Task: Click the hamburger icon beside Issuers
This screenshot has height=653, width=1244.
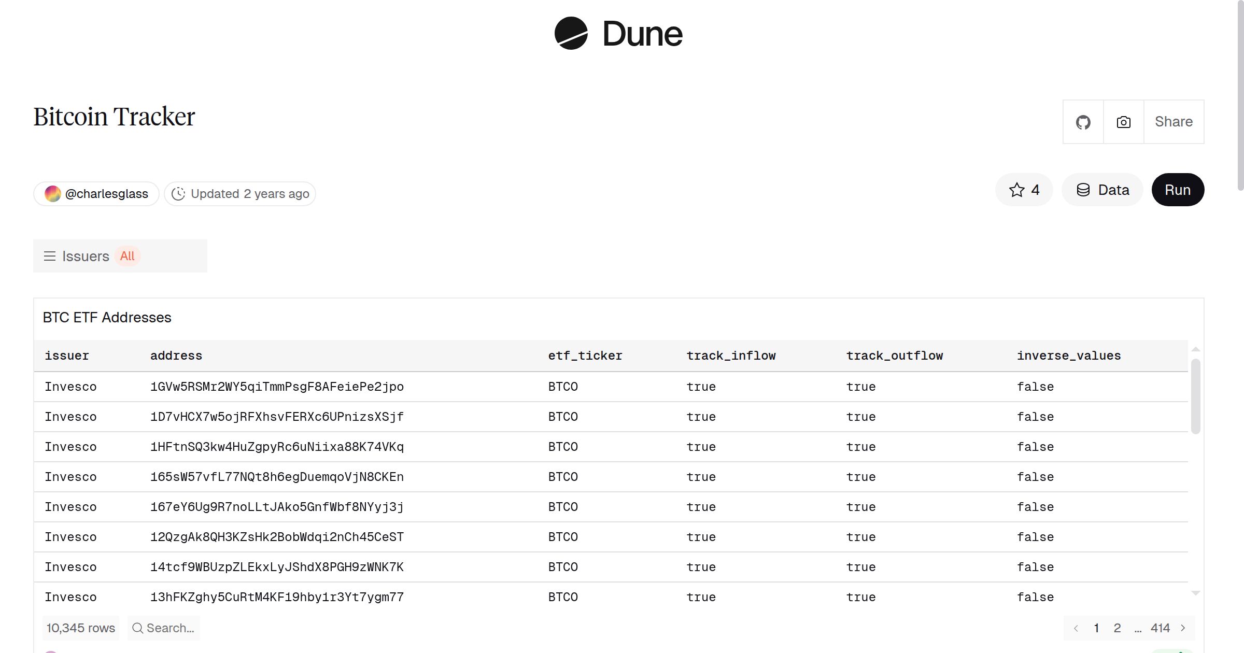Action: click(49, 256)
